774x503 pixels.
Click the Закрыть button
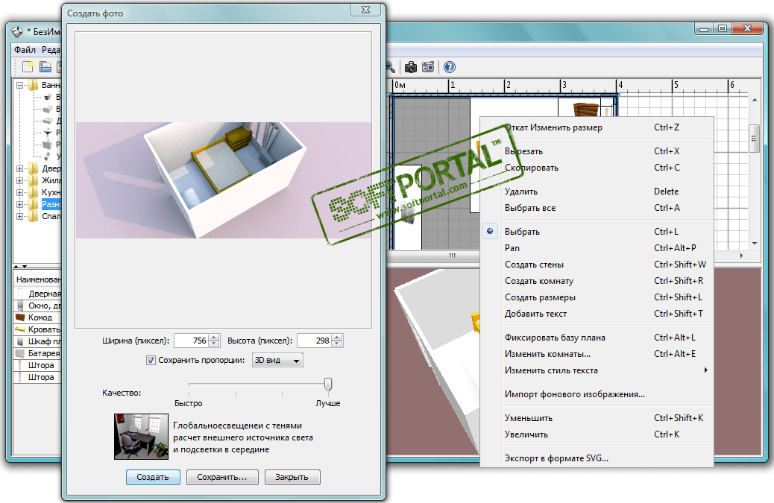[x=292, y=477]
